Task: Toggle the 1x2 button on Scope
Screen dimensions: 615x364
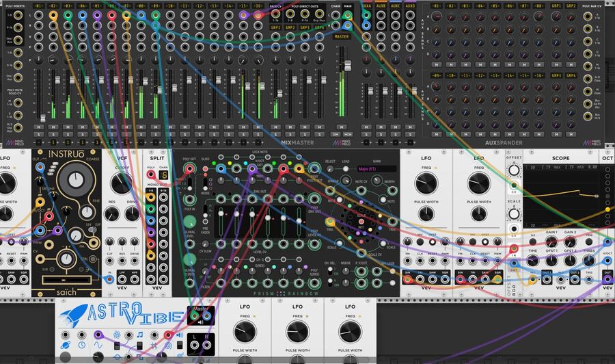Action: tap(532, 242)
